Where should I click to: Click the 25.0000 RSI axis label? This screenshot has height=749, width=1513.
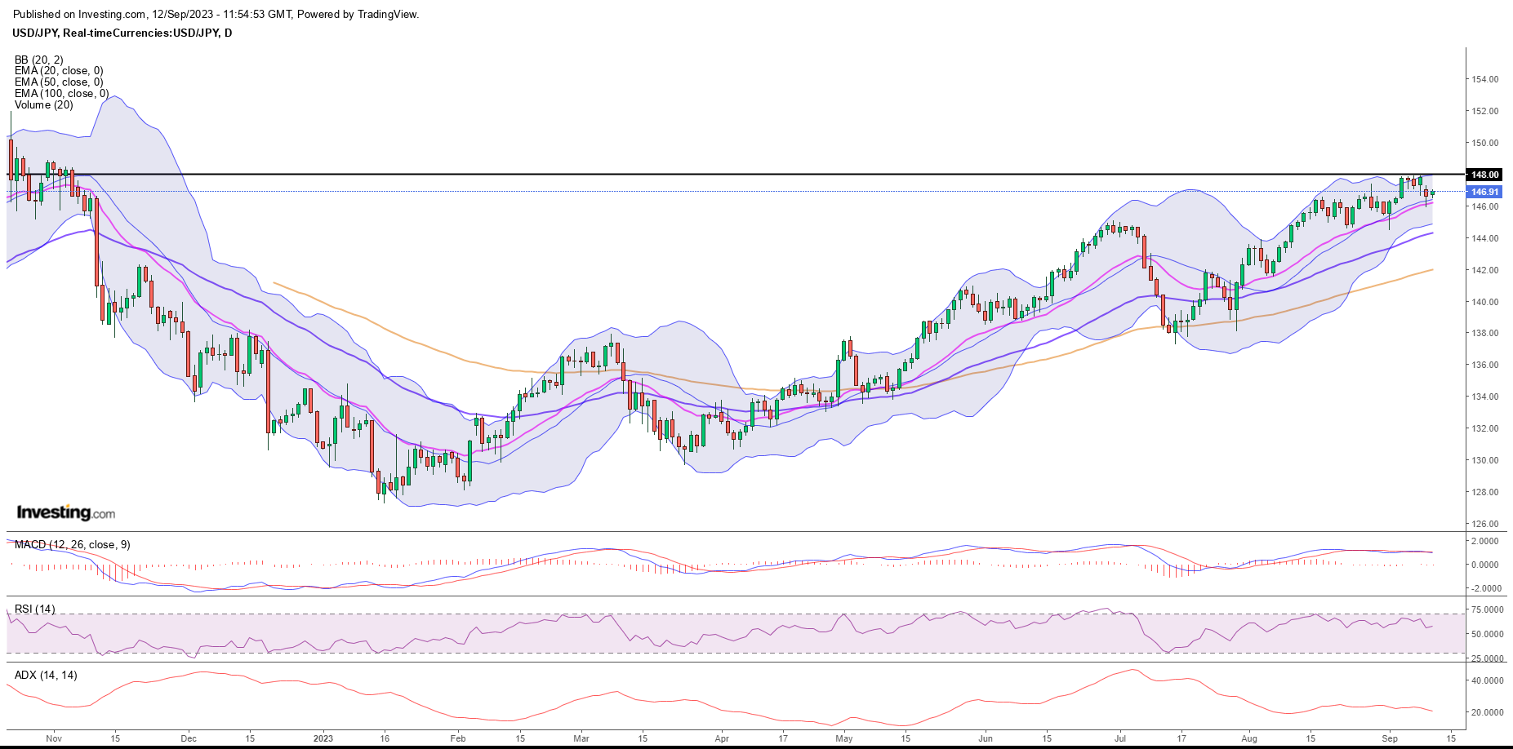(x=1487, y=659)
